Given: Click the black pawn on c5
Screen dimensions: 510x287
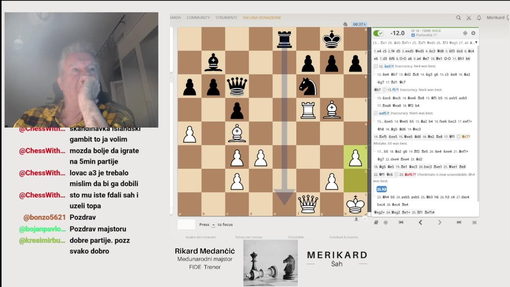Looking at the screenshot, I should (x=237, y=110).
